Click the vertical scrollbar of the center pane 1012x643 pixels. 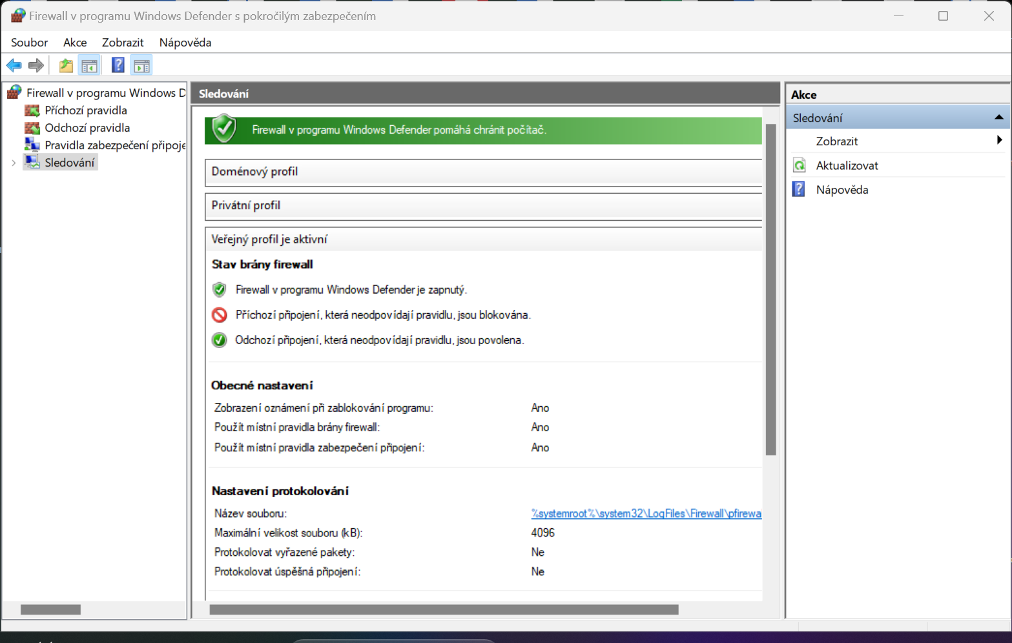coord(770,289)
